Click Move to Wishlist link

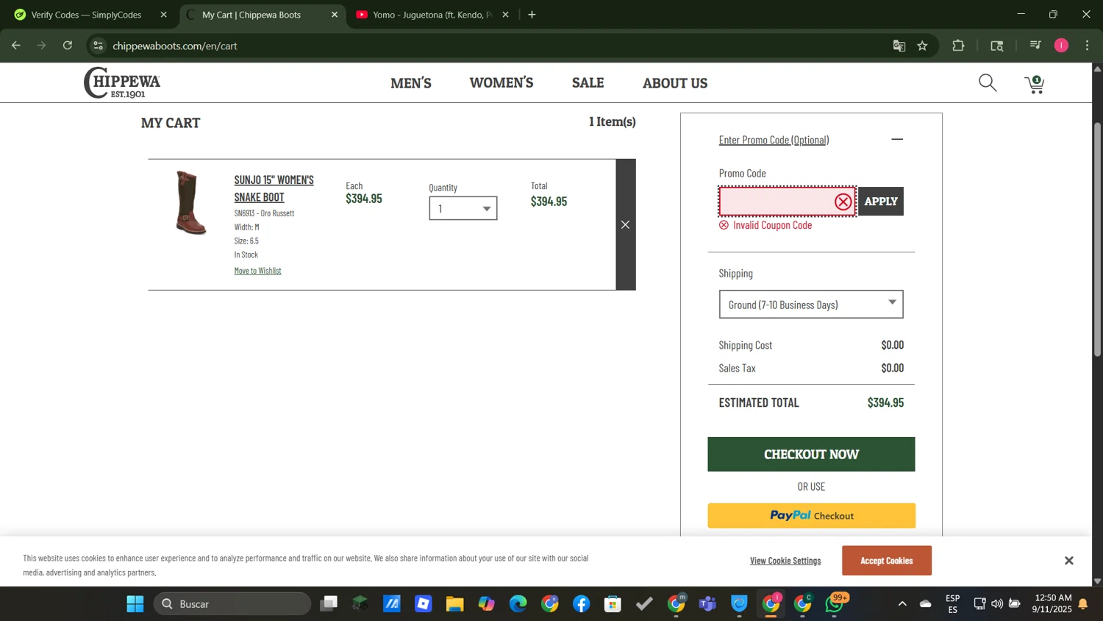tap(257, 271)
